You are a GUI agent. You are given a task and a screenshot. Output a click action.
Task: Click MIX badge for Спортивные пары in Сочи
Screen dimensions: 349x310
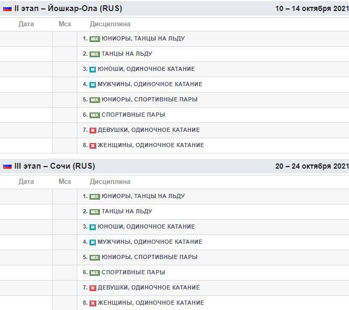(95, 273)
